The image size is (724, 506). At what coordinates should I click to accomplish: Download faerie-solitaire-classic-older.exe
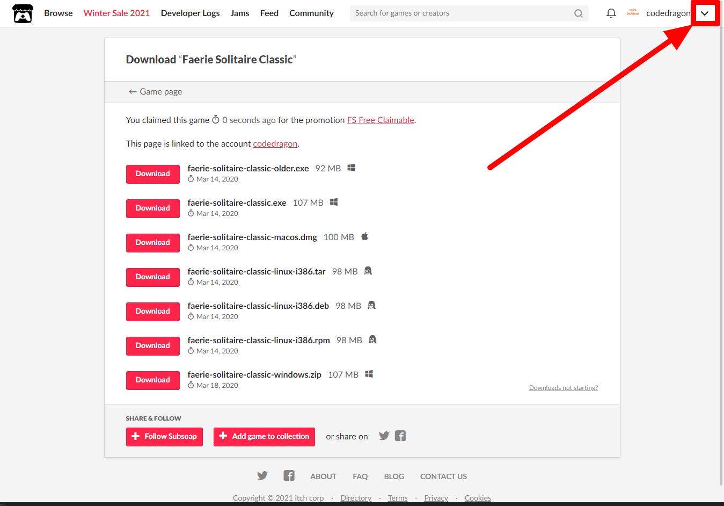pos(153,174)
